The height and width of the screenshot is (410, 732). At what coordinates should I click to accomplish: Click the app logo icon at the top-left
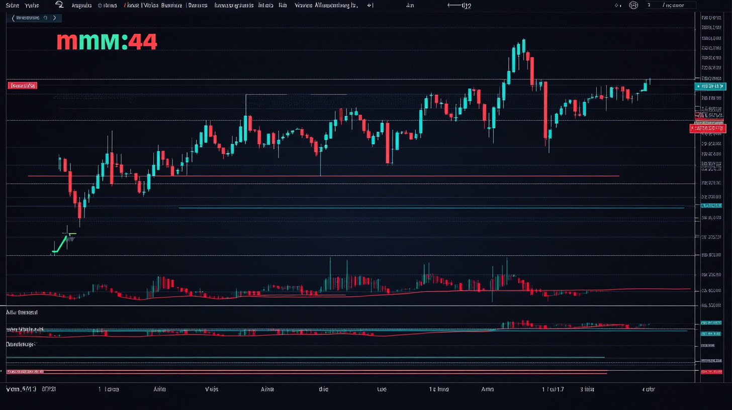tap(59, 5)
